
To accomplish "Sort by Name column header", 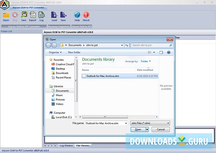I will point(85,70).
